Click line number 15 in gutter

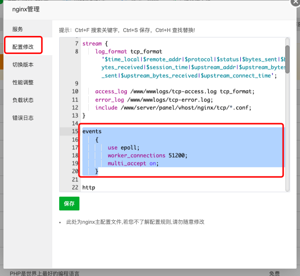pos(75,131)
